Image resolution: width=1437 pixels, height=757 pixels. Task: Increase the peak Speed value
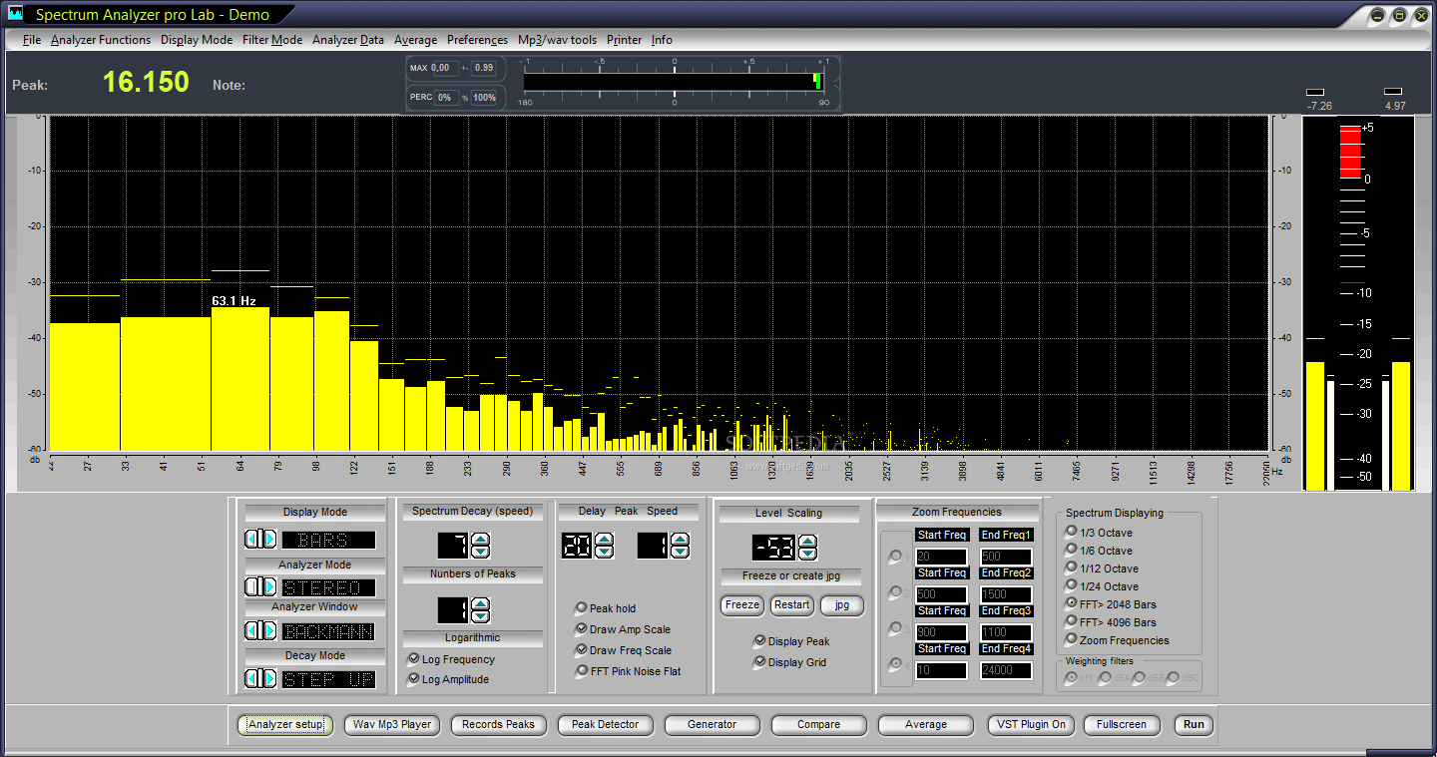pyautogui.click(x=680, y=540)
